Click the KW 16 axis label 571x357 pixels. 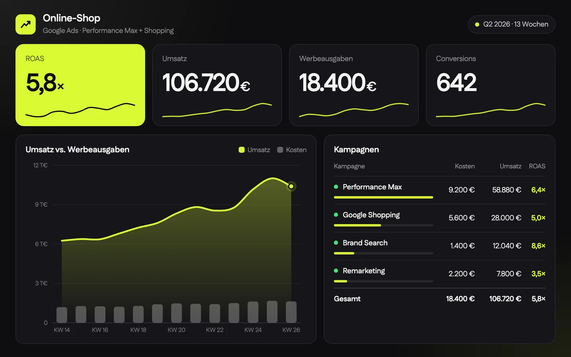[x=100, y=330]
